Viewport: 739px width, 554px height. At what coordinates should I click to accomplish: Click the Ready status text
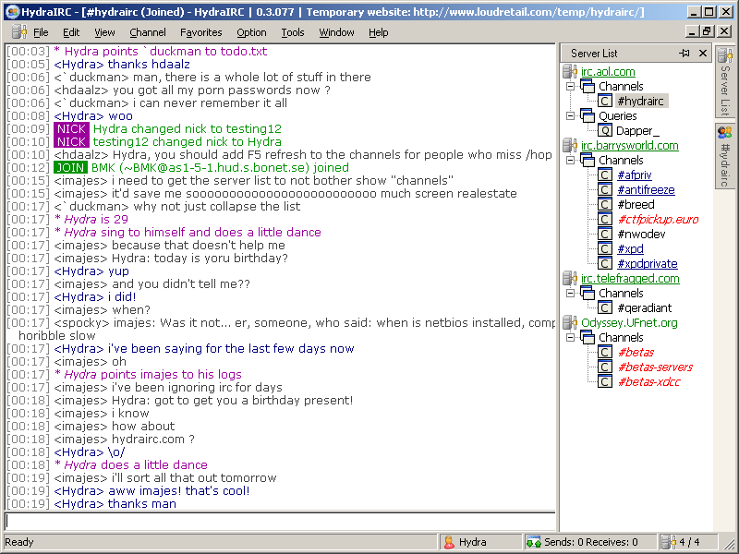pyautogui.click(x=19, y=542)
